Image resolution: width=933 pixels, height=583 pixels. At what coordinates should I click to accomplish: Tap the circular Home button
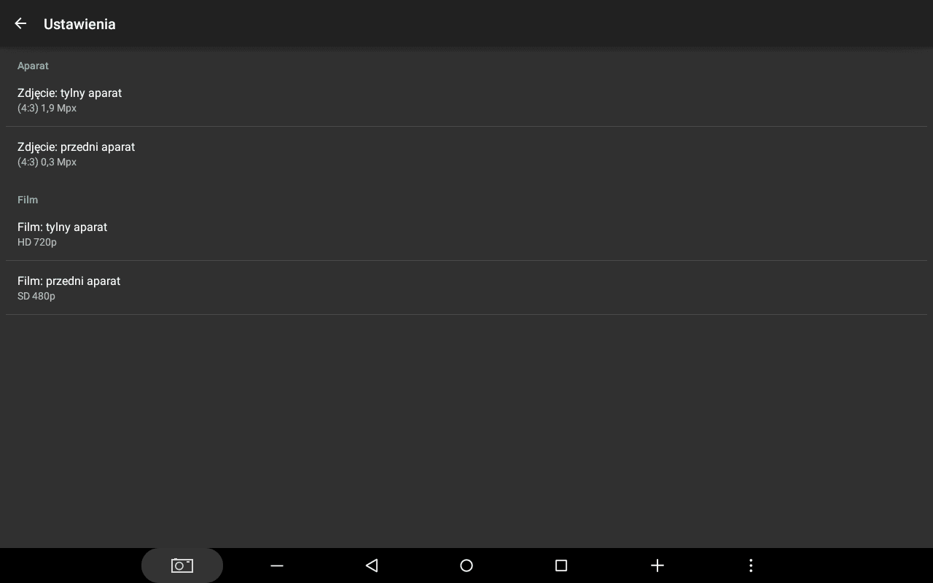[x=466, y=566]
